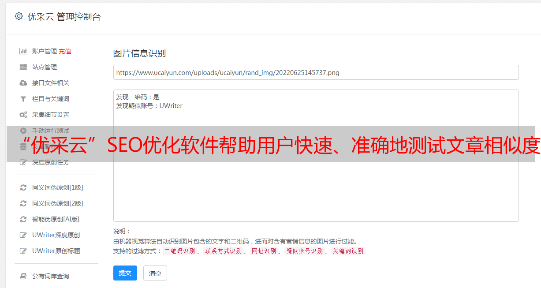Submit with the blue 提交 button
Viewport: 541px width, 288px height.
[125, 273]
